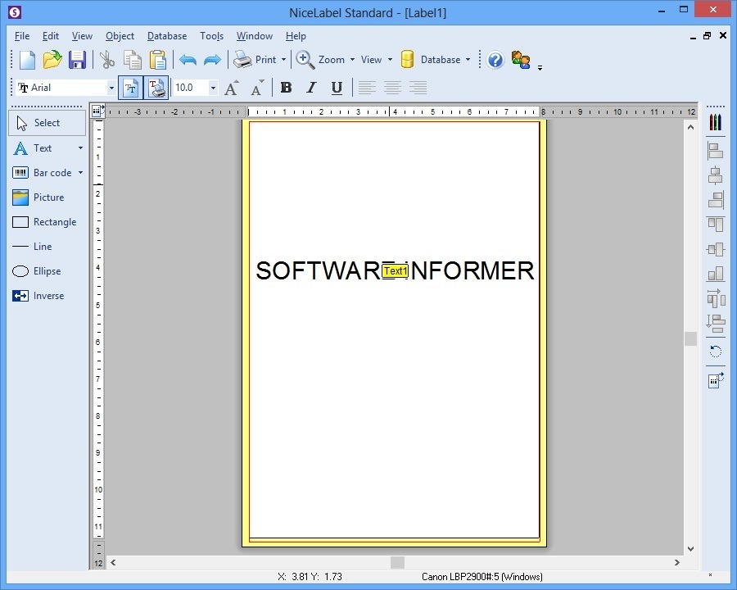This screenshot has height=590, width=737.
Task: Open the colored pencils color palette
Action: 716,122
